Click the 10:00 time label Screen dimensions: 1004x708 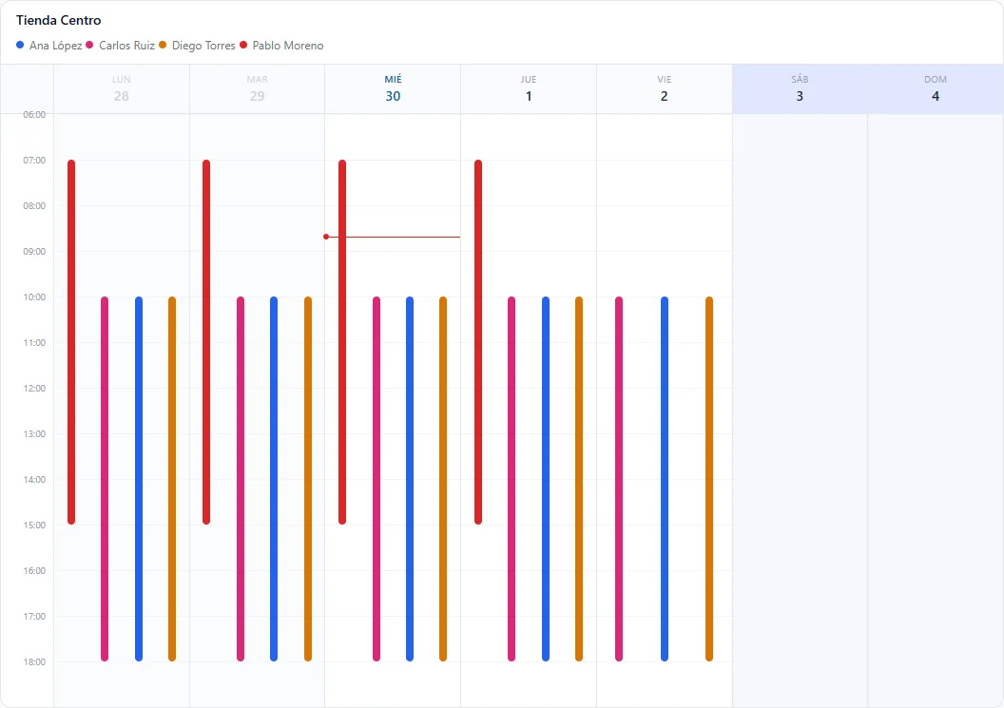(34, 297)
